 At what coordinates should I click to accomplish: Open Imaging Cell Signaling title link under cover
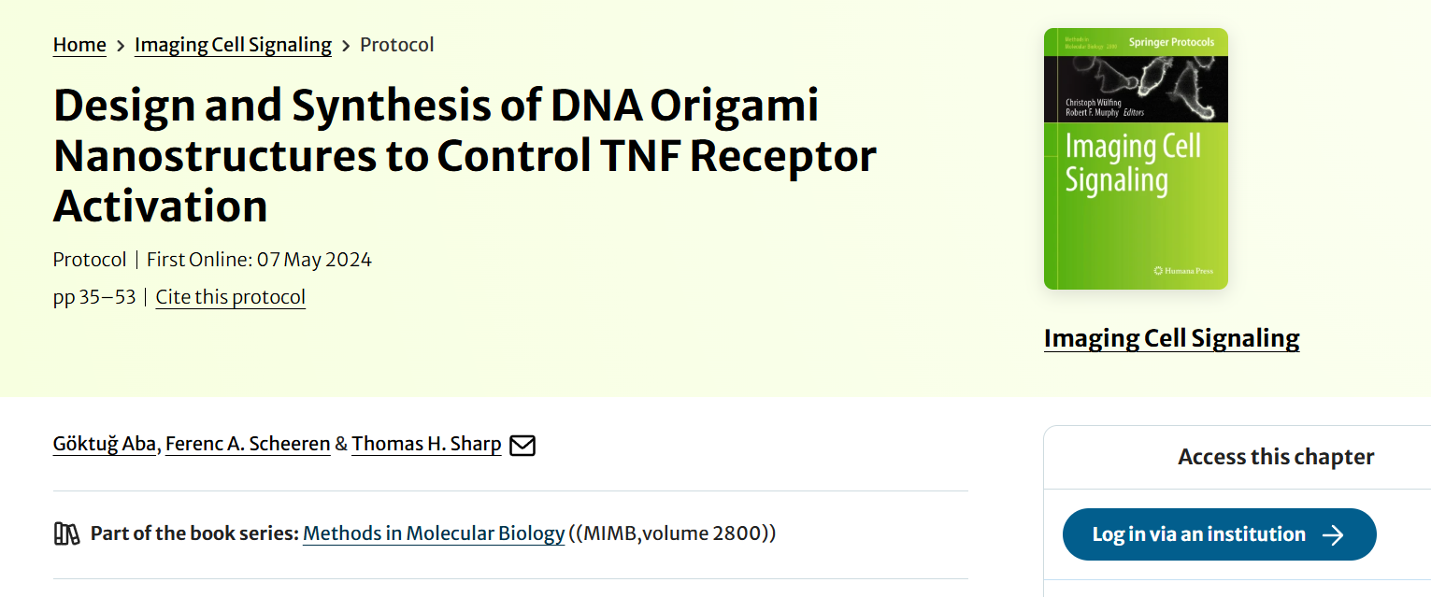[x=1171, y=338]
